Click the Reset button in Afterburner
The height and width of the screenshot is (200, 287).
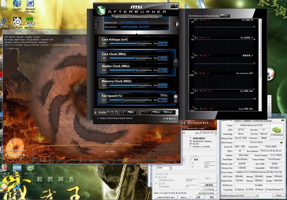[x=157, y=112]
